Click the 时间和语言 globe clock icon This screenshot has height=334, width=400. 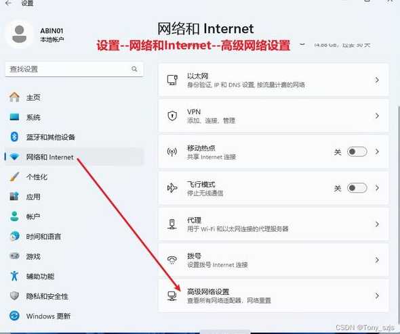tap(14, 237)
